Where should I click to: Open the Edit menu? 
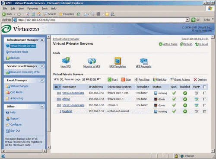13,9
